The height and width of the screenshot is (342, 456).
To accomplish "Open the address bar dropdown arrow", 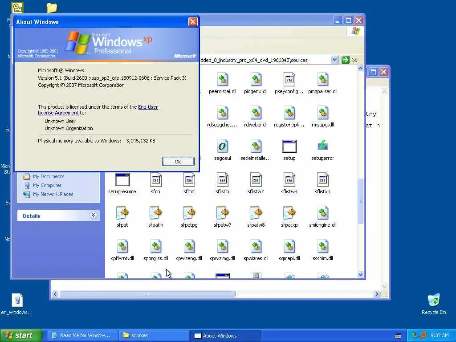I will click(334, 60).
